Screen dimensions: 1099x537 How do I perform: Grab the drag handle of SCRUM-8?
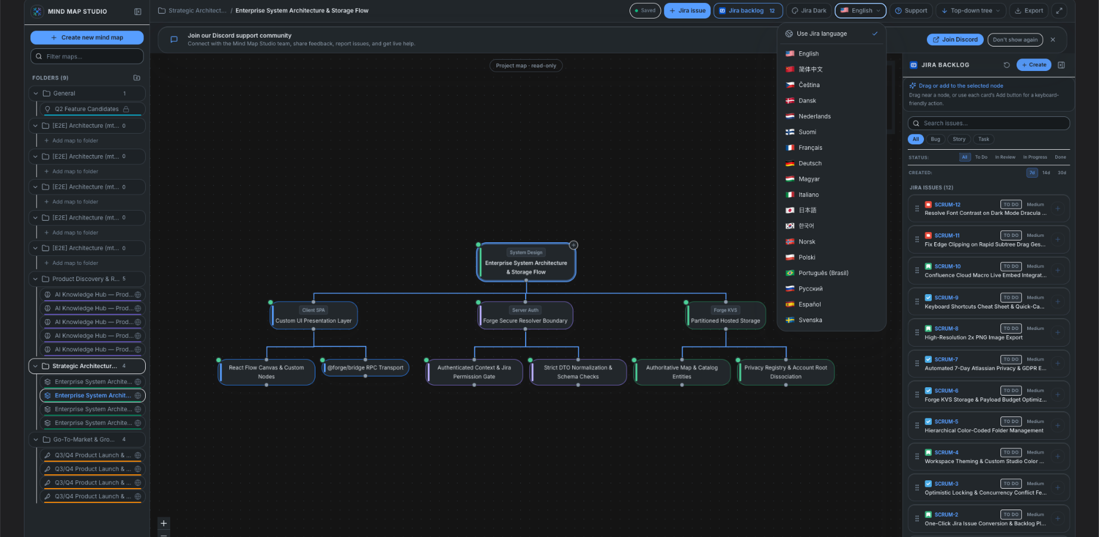click(x=917, y=333)
